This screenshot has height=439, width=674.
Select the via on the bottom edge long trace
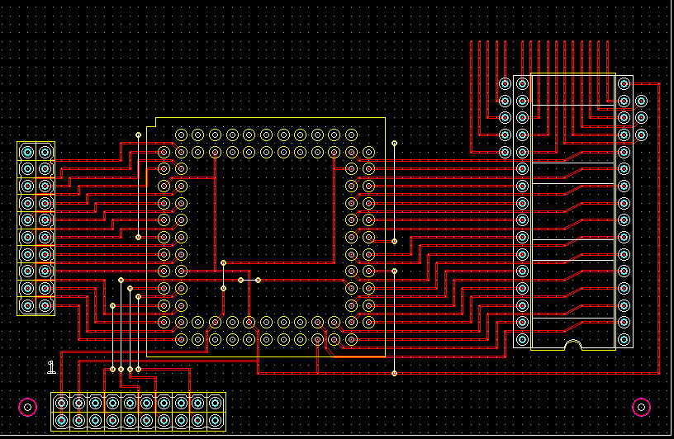394,373
